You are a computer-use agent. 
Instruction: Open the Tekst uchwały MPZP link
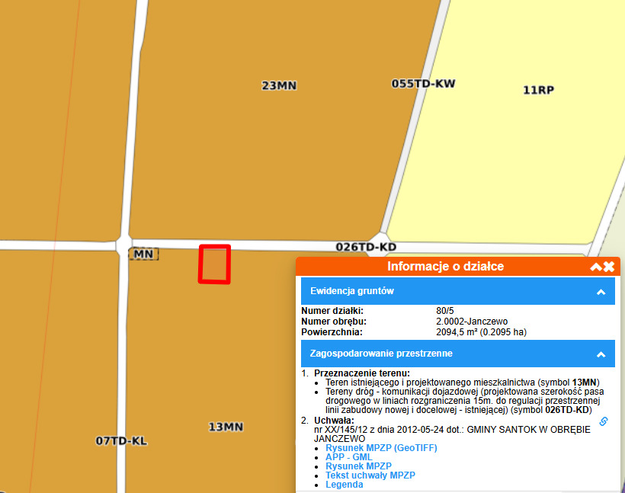370,475
